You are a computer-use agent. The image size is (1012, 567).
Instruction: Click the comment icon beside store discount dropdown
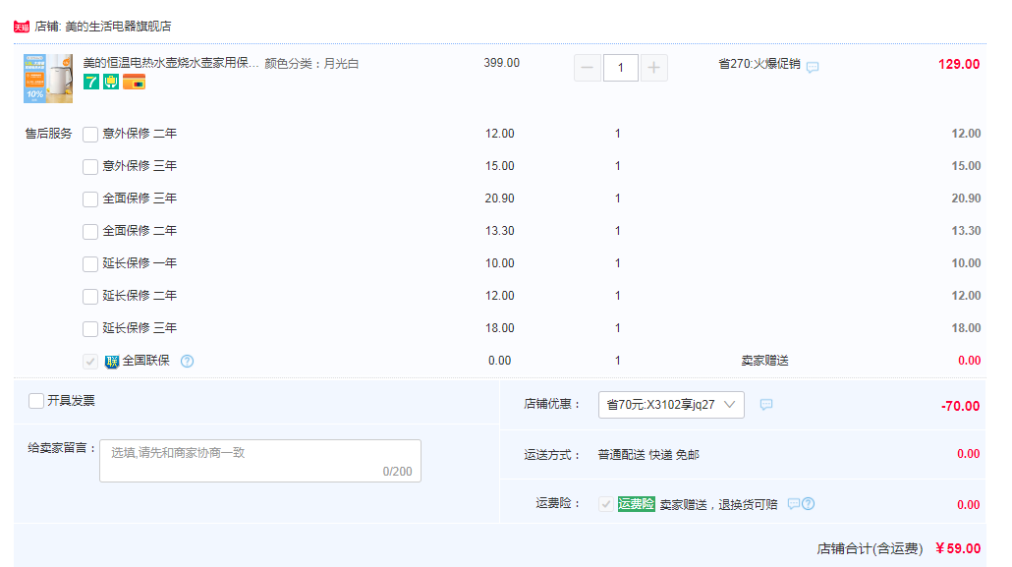[x=766, y=405]
